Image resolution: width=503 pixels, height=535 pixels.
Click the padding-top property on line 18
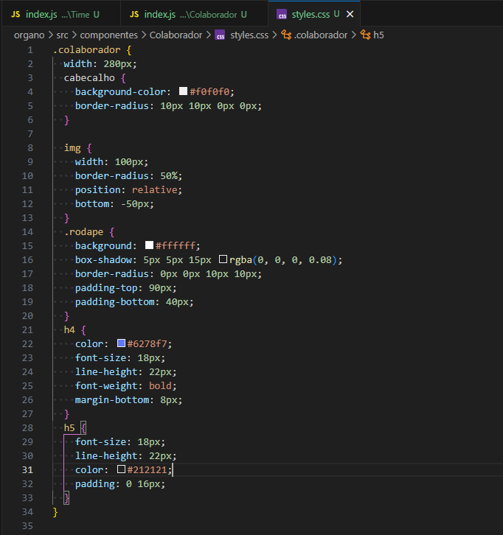pyautogui.click(x=106, y=287)
